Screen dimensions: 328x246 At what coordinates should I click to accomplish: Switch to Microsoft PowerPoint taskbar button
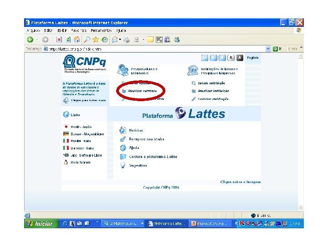pyautogui.click(x=210, y=224)
